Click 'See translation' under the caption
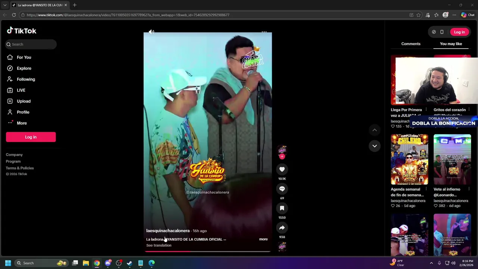The height and width of the screenshot is (269, 478). (x=159, y=245)
